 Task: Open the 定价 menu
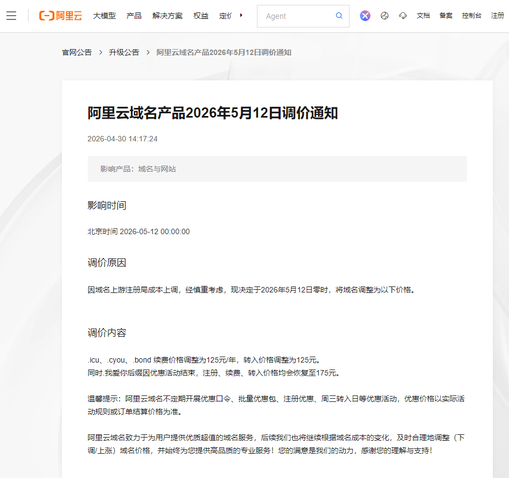226,16
